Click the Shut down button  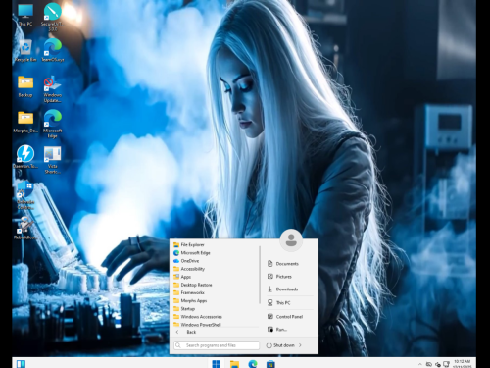(280, 345)
